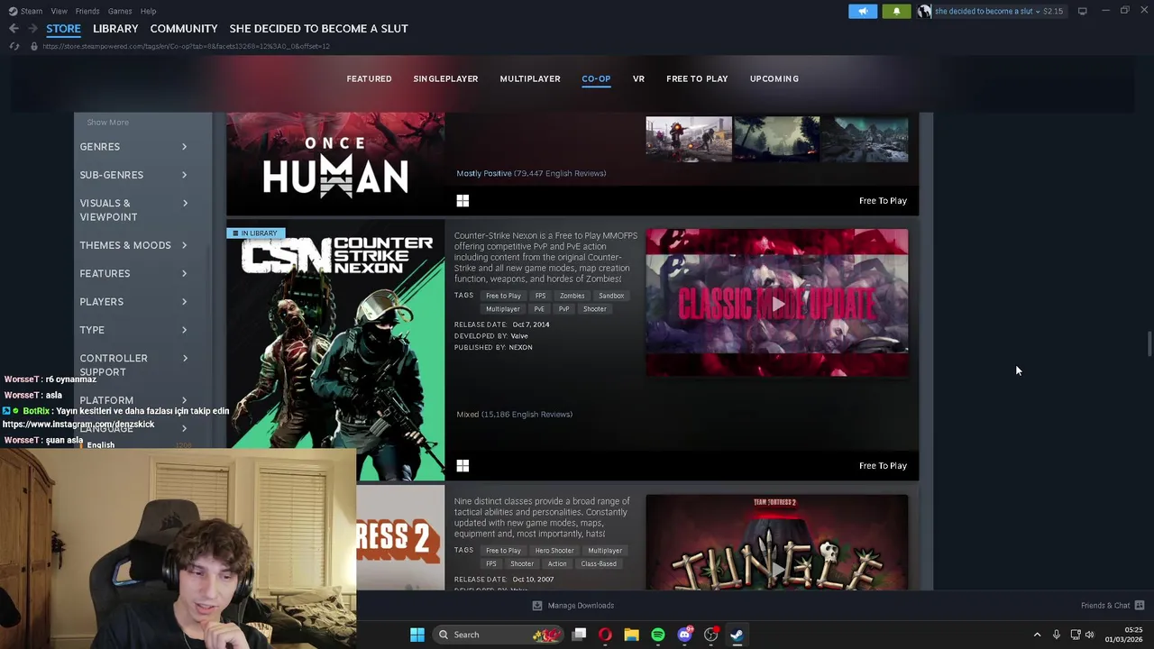Click the Steam icon in the taskbar
This screenshot has height=649, width=1154.
[737, 635]
